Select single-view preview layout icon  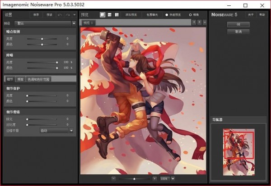click(x=103, y=15)
